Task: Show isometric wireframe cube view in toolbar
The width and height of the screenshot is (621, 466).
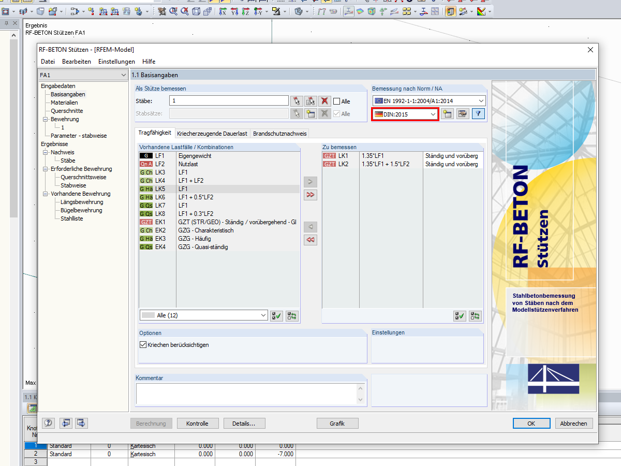Action: click(x=196, y=11)
